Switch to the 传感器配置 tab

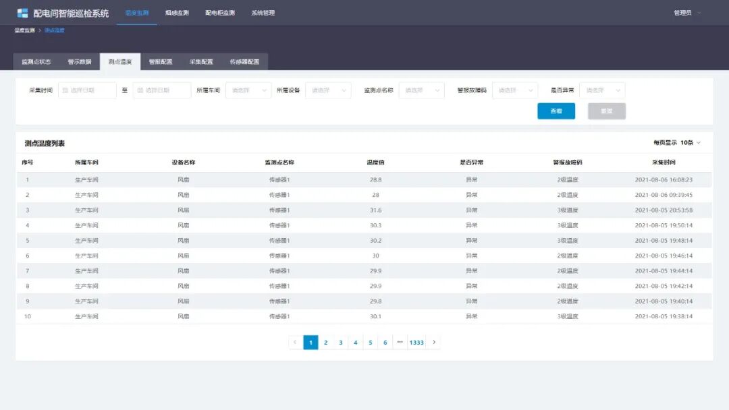[x=244, y=62]
